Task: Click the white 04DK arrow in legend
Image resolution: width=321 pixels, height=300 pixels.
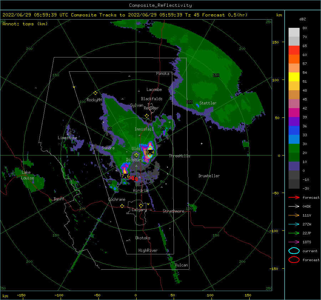Action: point(294,206)
